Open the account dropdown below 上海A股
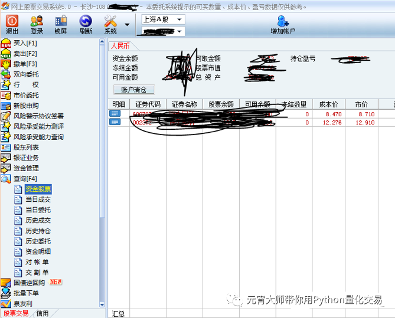The height and width of the screenshot is (318, 395). [163, 31]
